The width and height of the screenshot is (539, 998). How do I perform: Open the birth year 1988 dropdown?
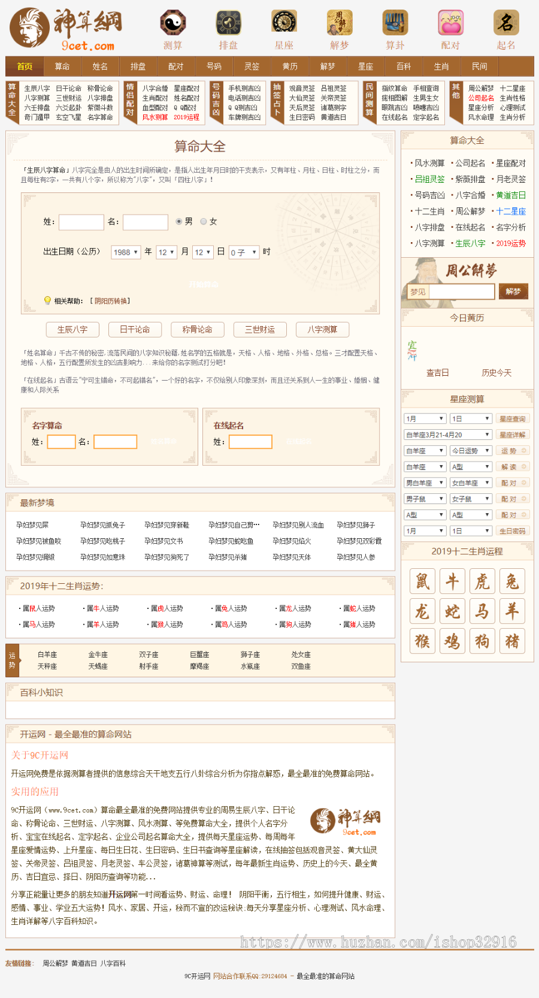coord(126,252)
